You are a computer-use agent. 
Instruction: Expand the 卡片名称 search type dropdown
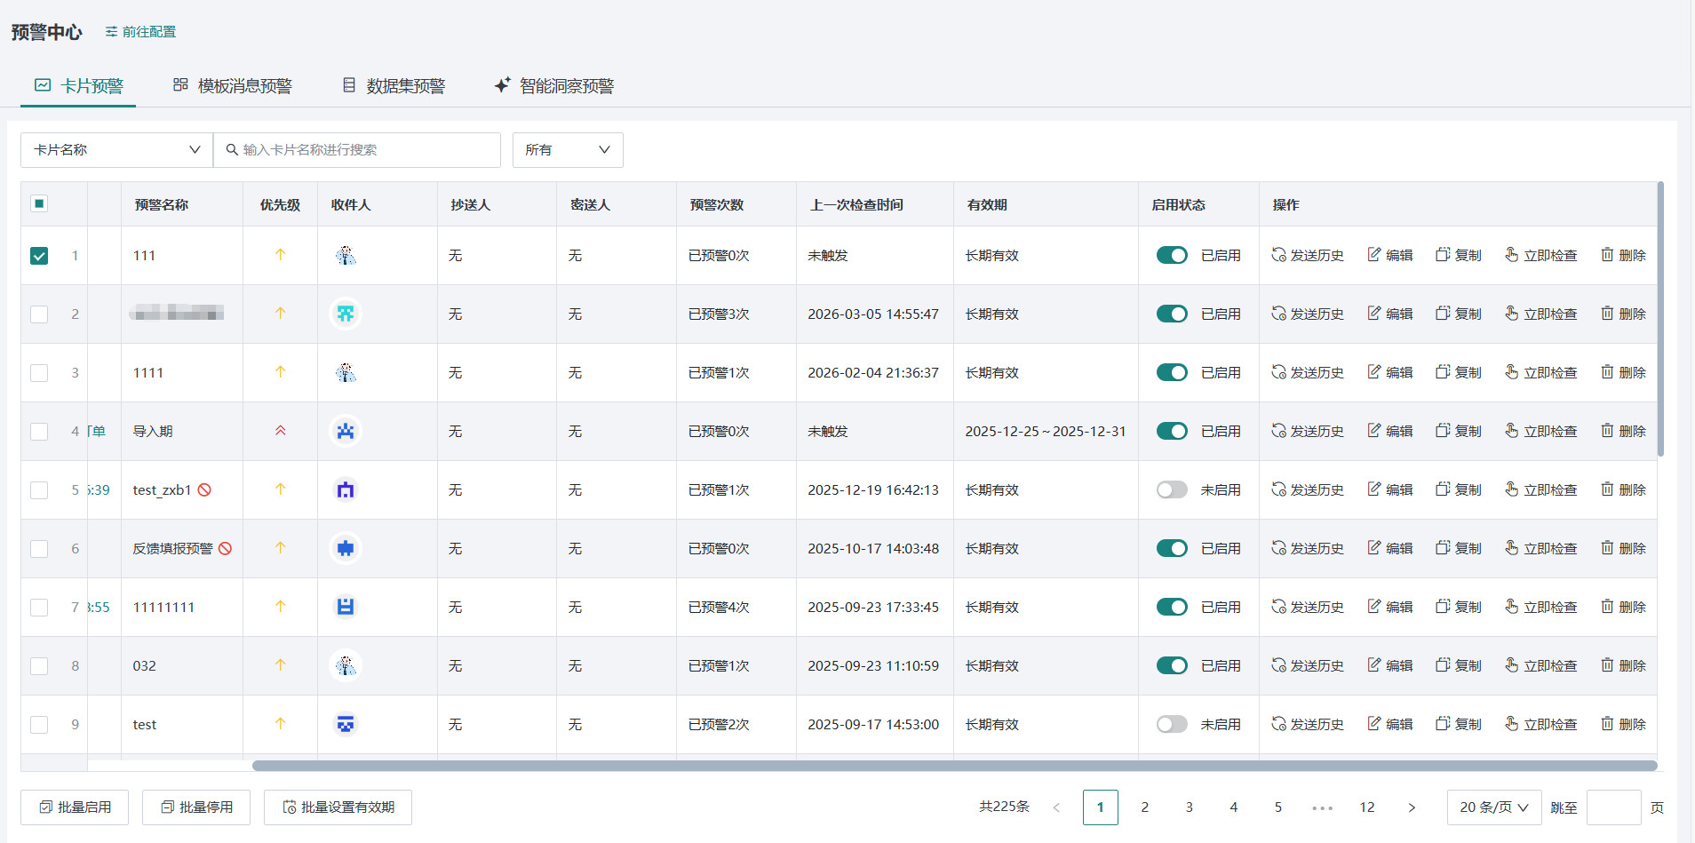(116, 150)
